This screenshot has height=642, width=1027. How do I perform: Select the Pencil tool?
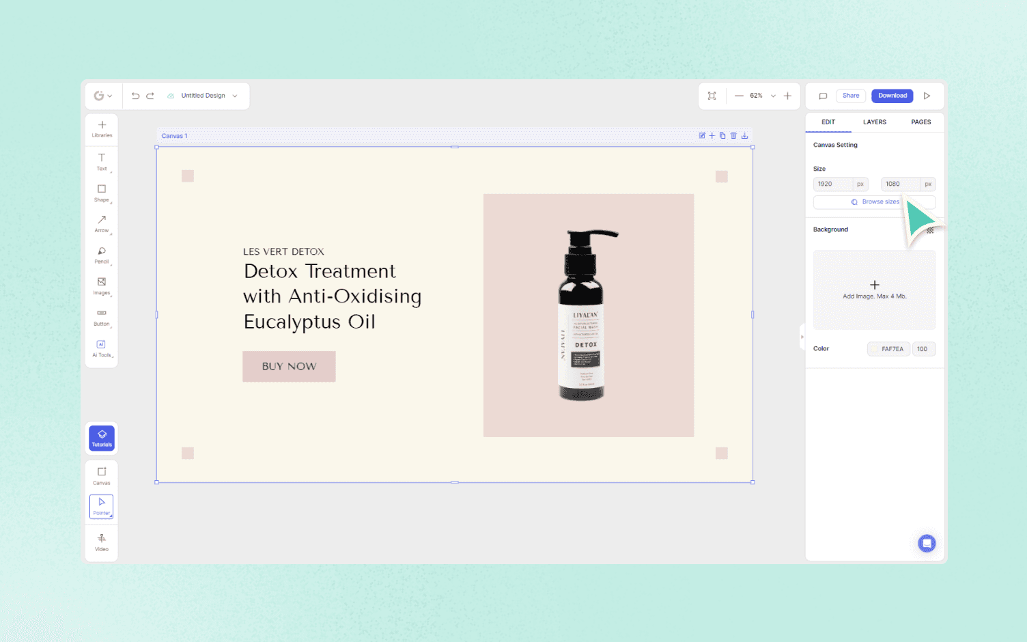[102, 255]
